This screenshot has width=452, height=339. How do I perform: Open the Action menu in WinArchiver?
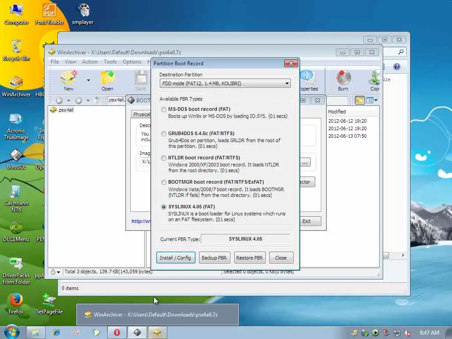click(90, 62)
